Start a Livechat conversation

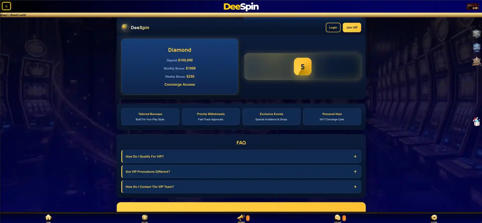point(338,218)
